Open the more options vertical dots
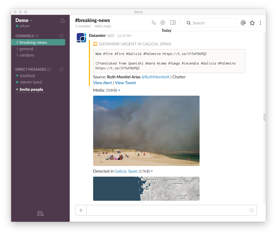The image size is (277, 235). click(x=260, y=23)
